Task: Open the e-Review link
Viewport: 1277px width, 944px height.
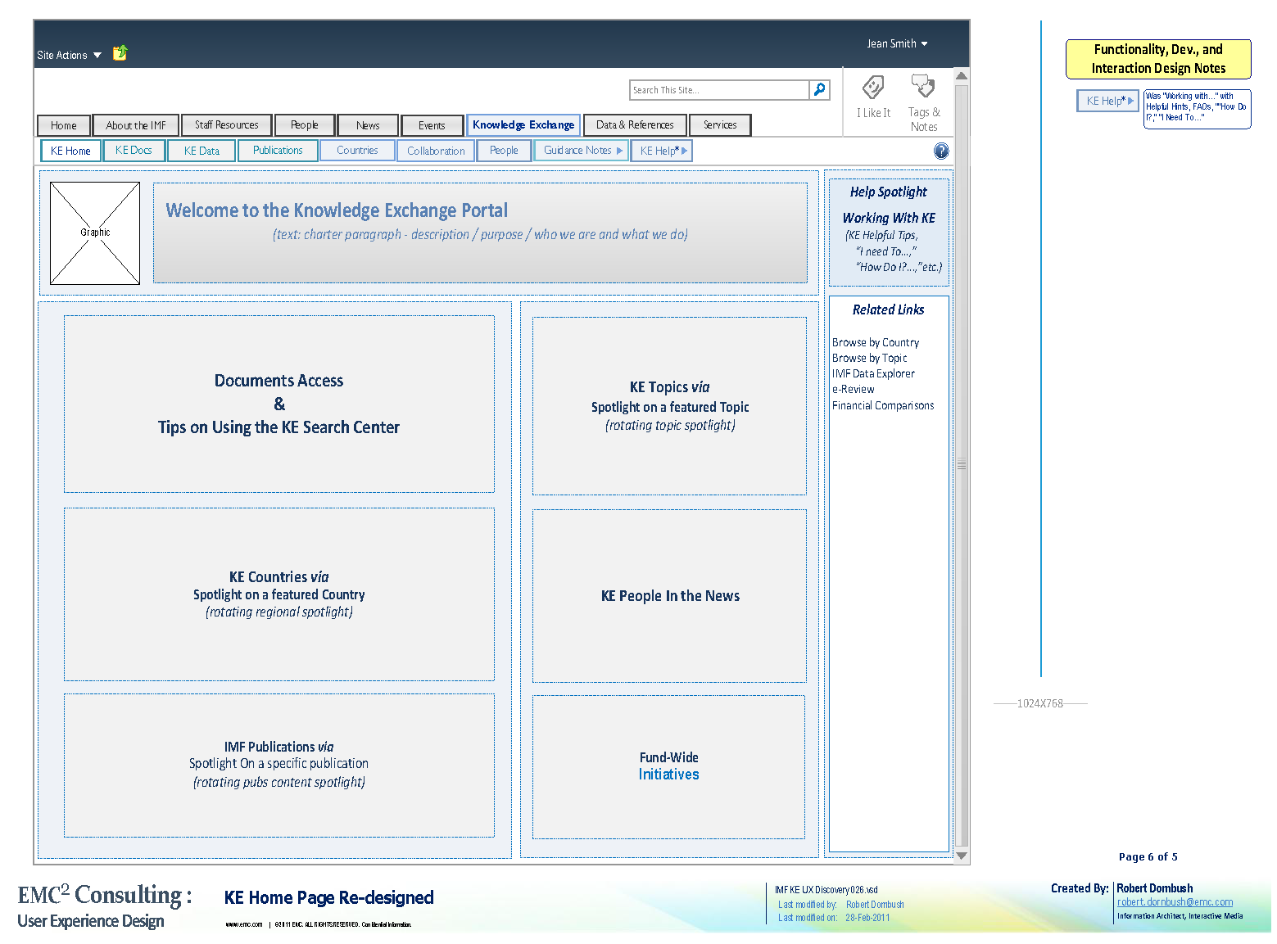Action: click(x=853, y=389)
